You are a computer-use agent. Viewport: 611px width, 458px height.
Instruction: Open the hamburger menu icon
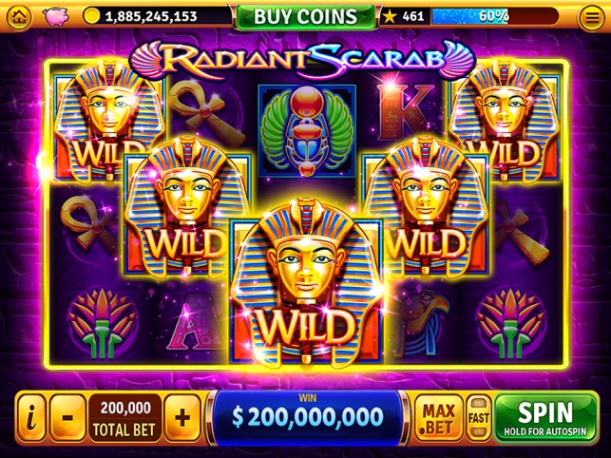point(591,17)
